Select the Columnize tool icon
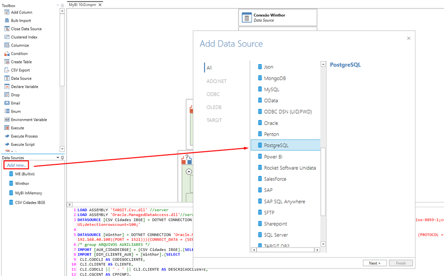The width and height of the screenshot is (444, 276). [x=7, y=45]
